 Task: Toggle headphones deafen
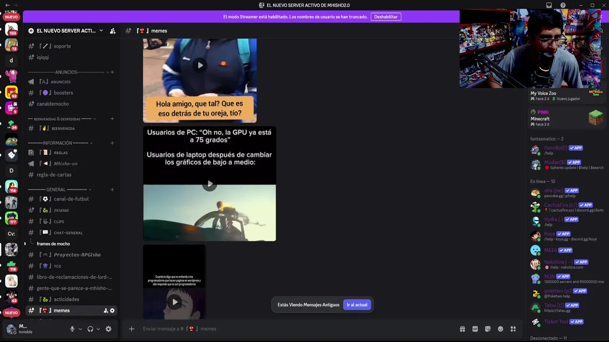click(x=90, y=329)
